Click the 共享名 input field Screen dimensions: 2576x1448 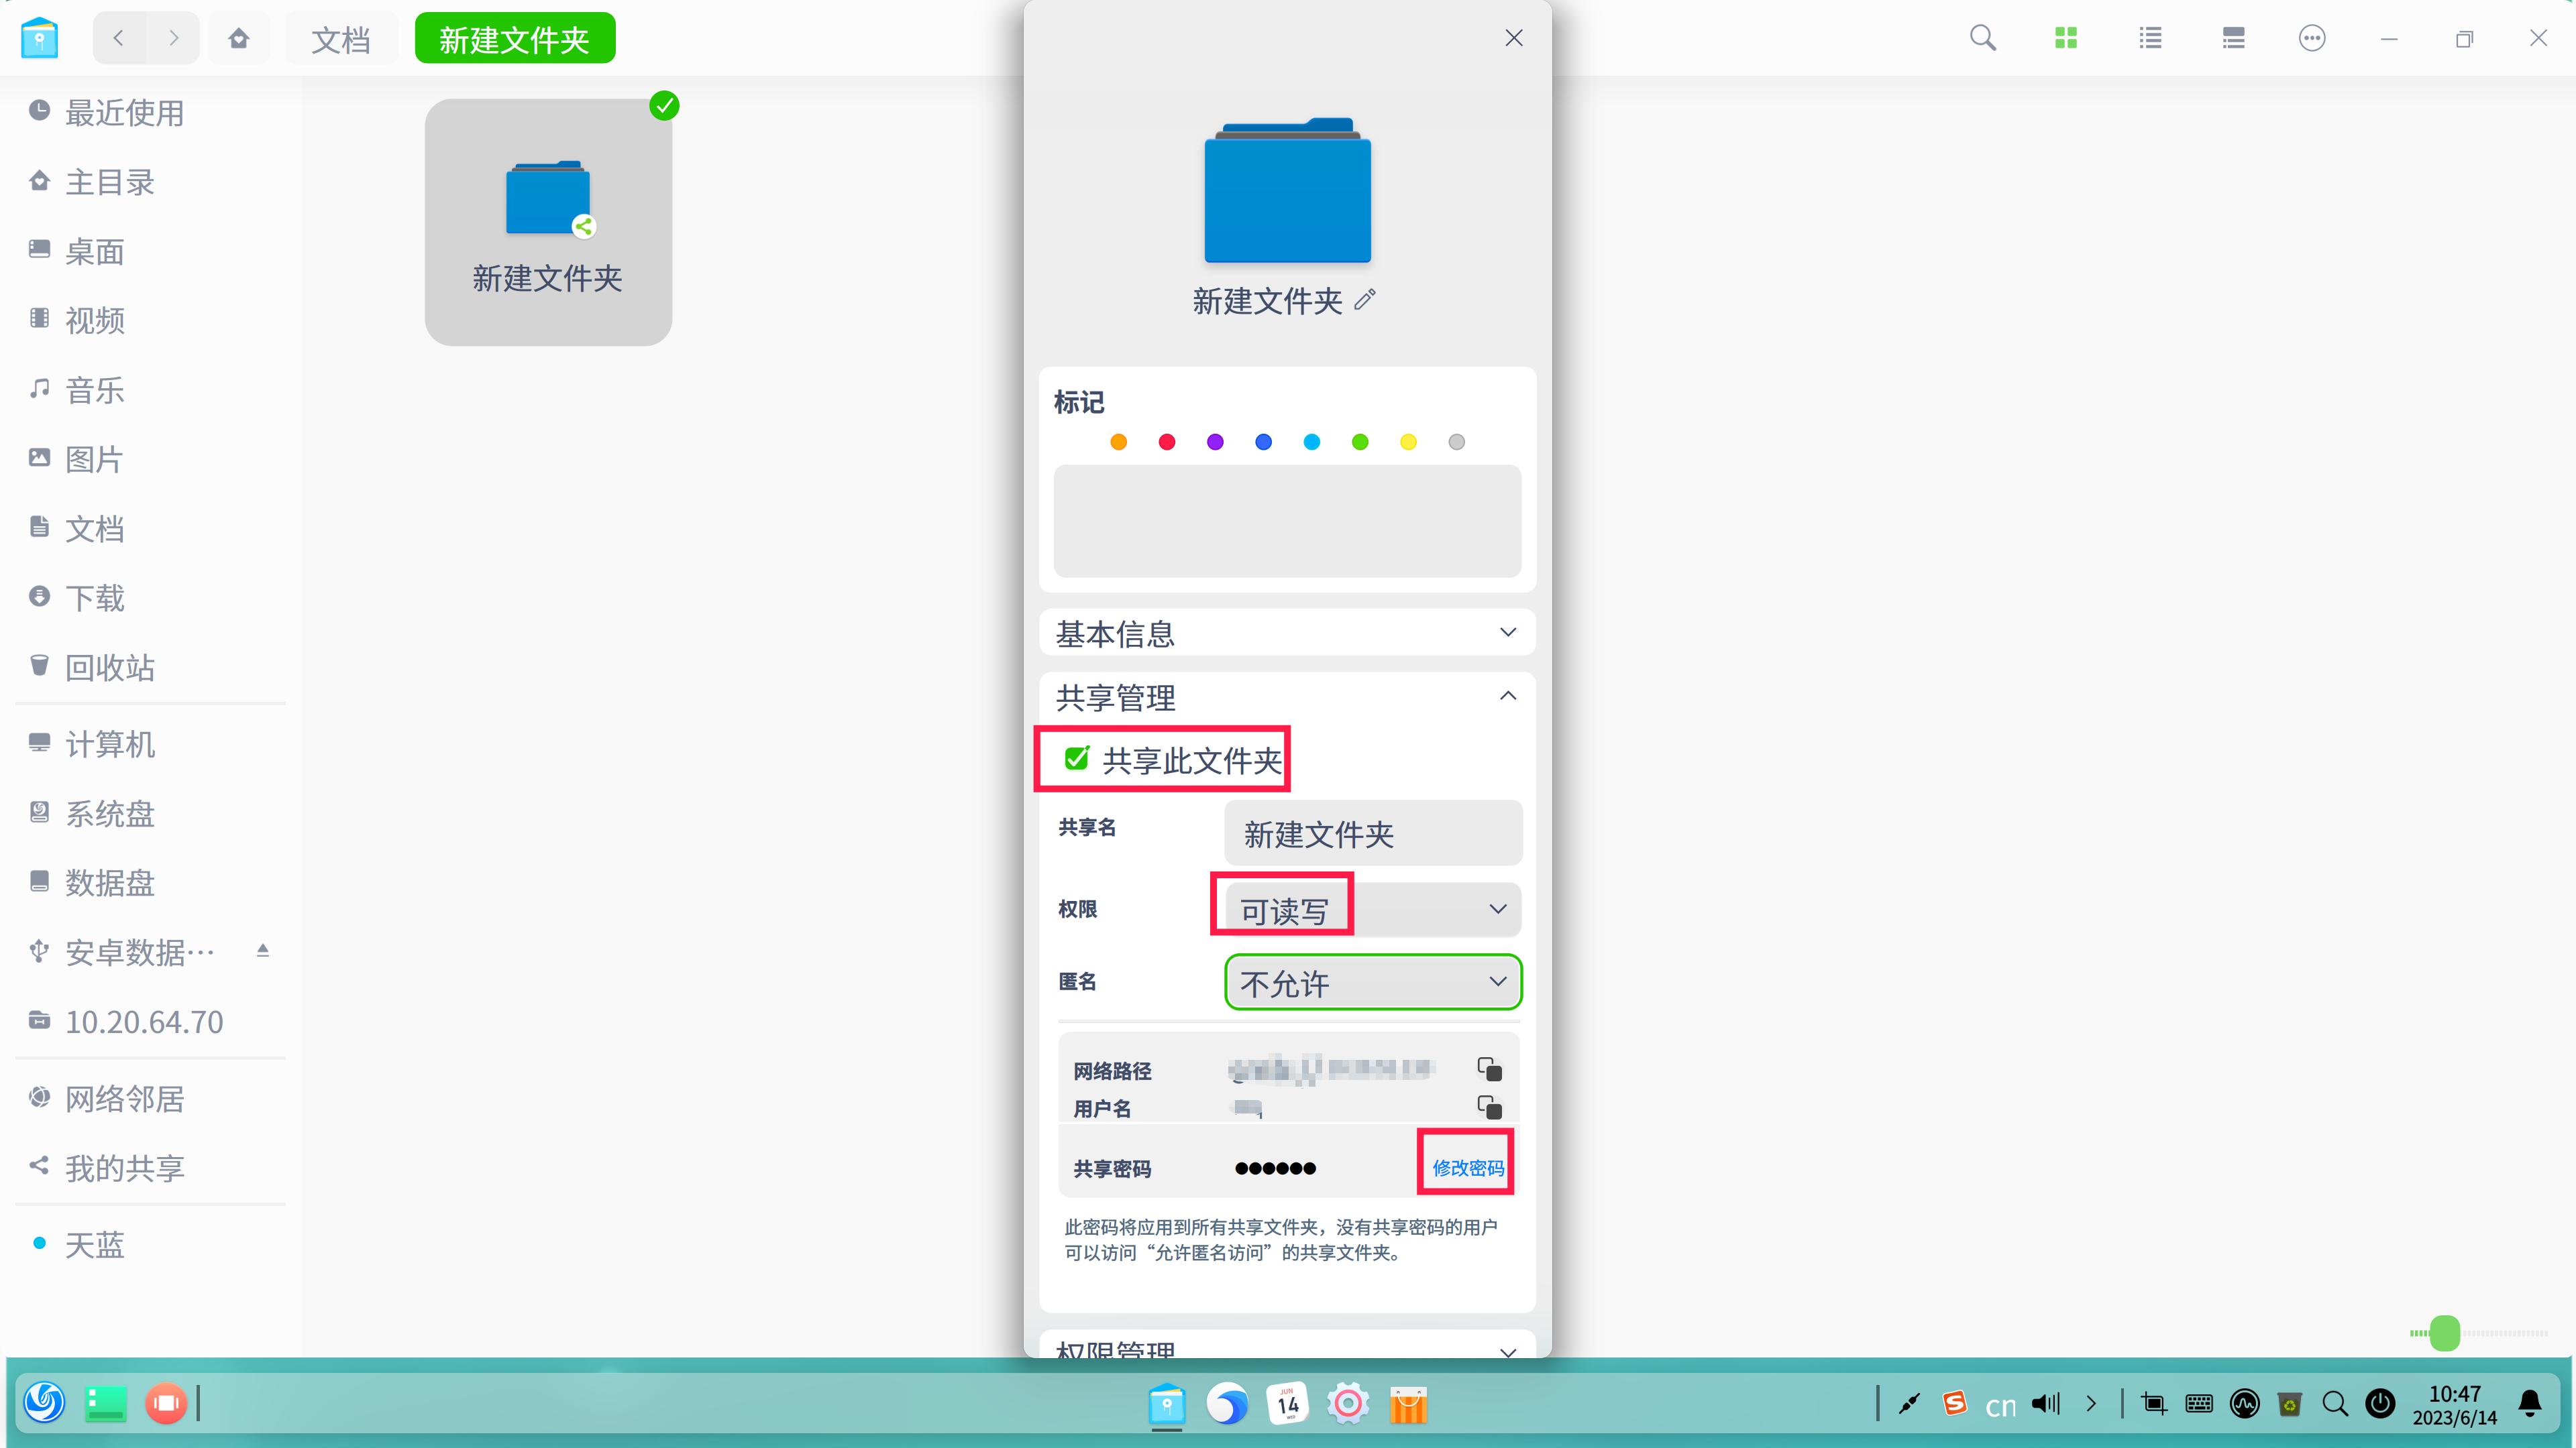1373,833
